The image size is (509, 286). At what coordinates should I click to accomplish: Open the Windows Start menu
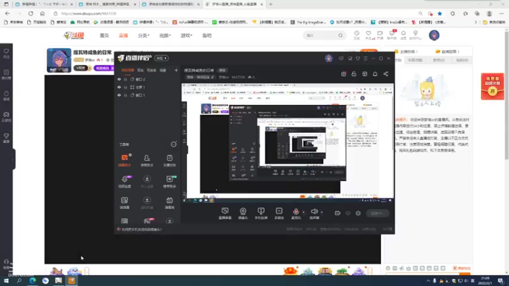coord(6,280)
